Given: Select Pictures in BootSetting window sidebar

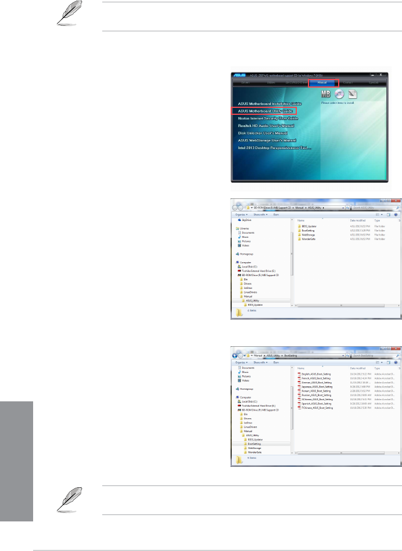Looking at the screenshot, I should pyautogui.click(x=245, y=376).
